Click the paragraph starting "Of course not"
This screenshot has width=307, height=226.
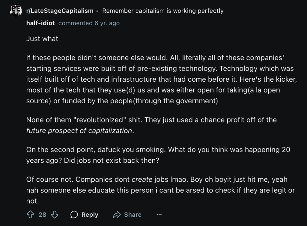click(160, 190)
